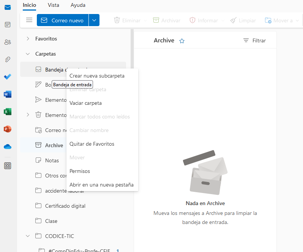Choose Abrir en una nueva pestaña
This screenshot has height=252, width=303.
(101, 185)
